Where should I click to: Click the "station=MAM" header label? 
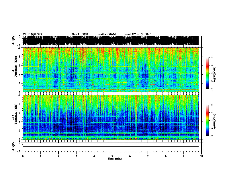(107, 34)
